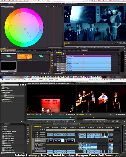Click Go to In point in lower Source monitor
The height and width of the screenshot is (157, 126).
tap(44, 121)
